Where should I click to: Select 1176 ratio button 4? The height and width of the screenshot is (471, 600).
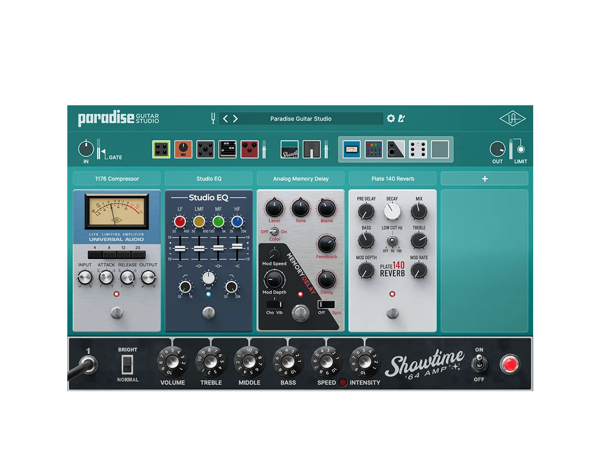click(95, 255)
